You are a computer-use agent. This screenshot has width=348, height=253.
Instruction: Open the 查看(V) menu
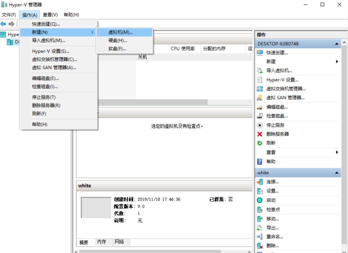pos(50,15)
